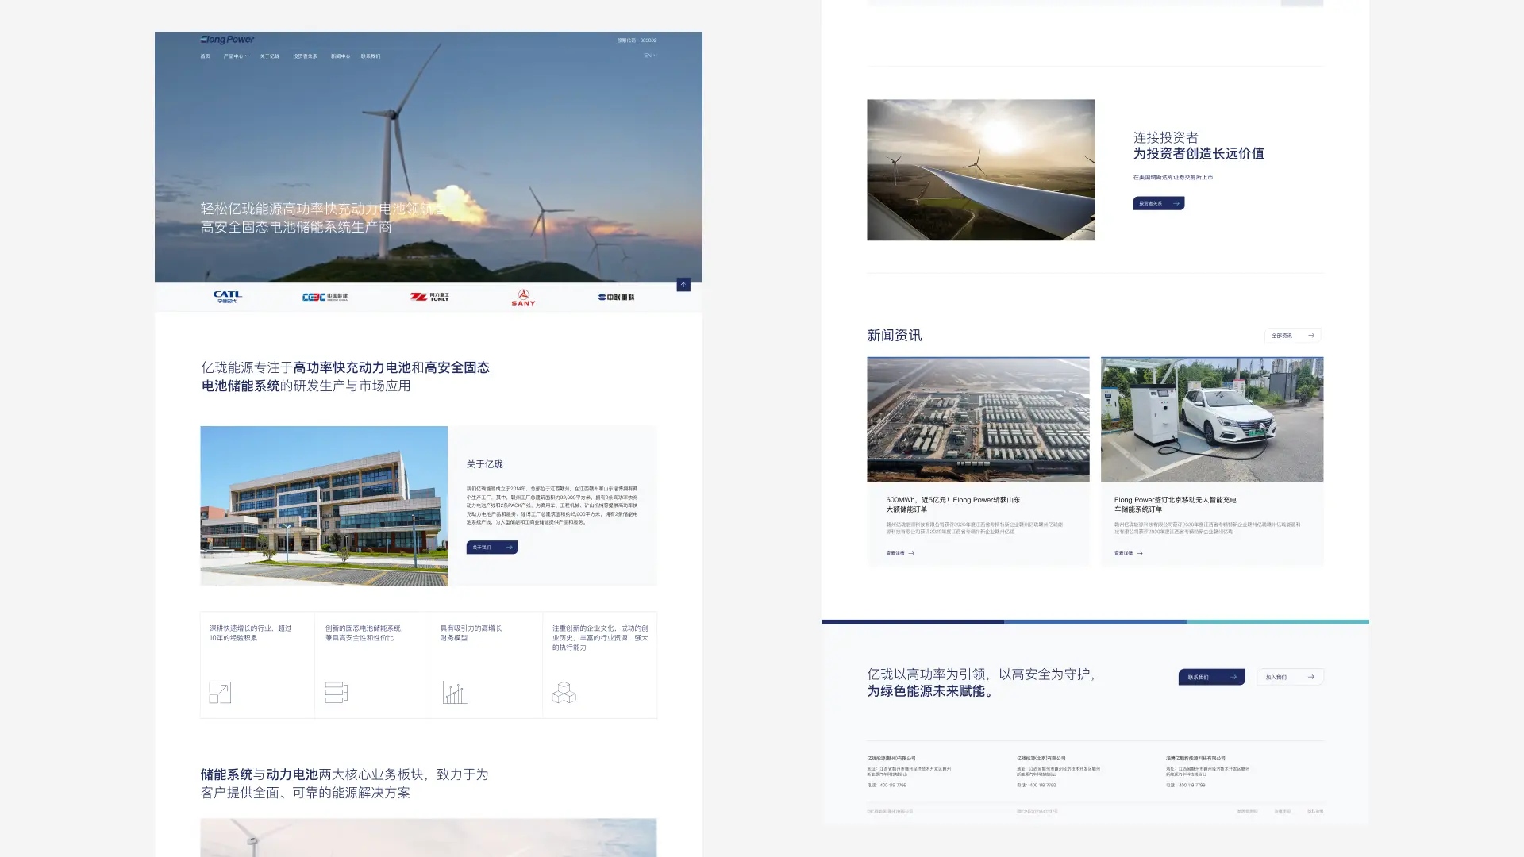Open 关于亿珑 in the navigation menu

click(x=269, y=56)
